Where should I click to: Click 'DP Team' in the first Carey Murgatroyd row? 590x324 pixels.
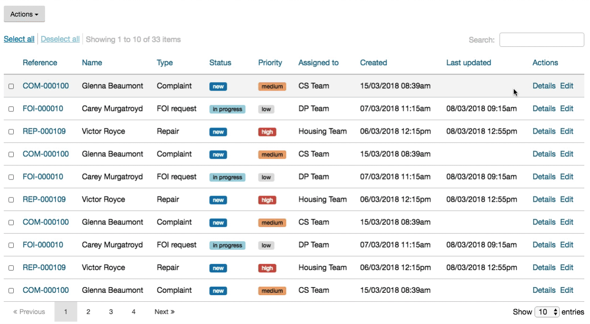pyautogui.click(x=313, y=109)
